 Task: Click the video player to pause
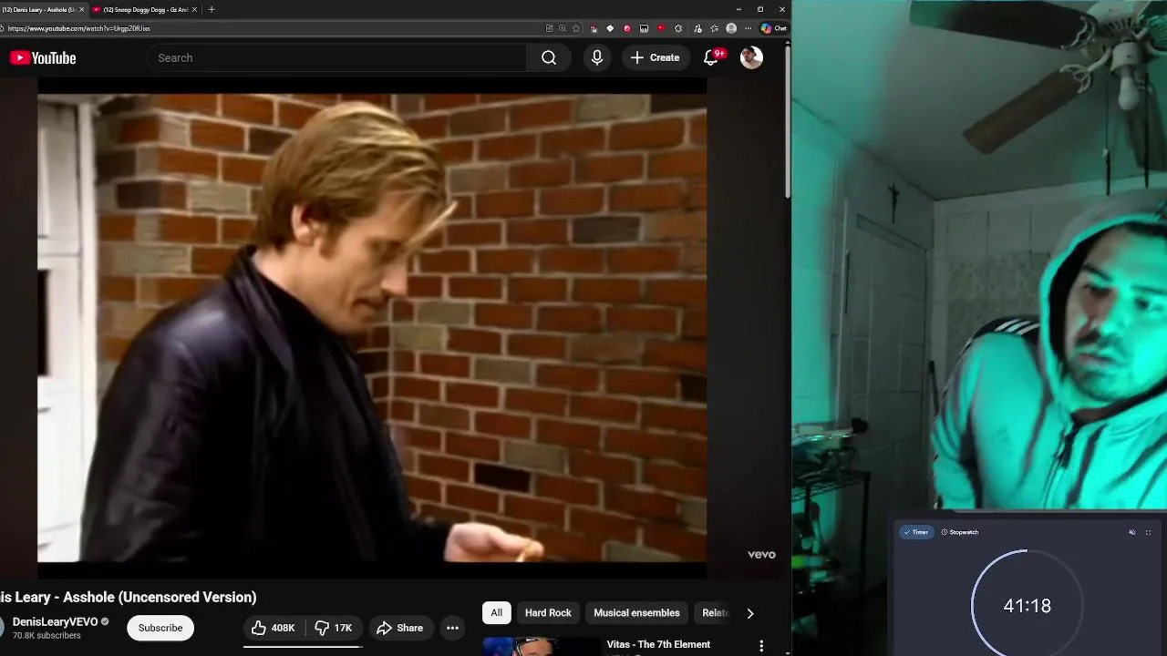coord(372,328)
